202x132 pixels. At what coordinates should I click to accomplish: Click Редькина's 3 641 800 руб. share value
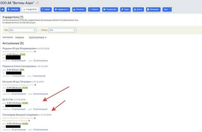13,70
